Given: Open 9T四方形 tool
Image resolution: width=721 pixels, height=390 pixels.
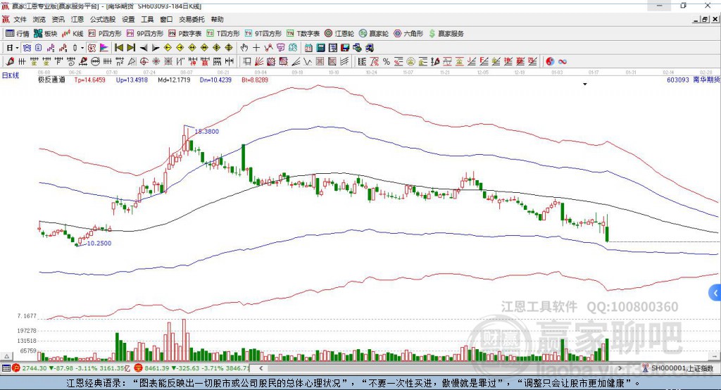Looking at the screenshot, I should pos(263,34).
